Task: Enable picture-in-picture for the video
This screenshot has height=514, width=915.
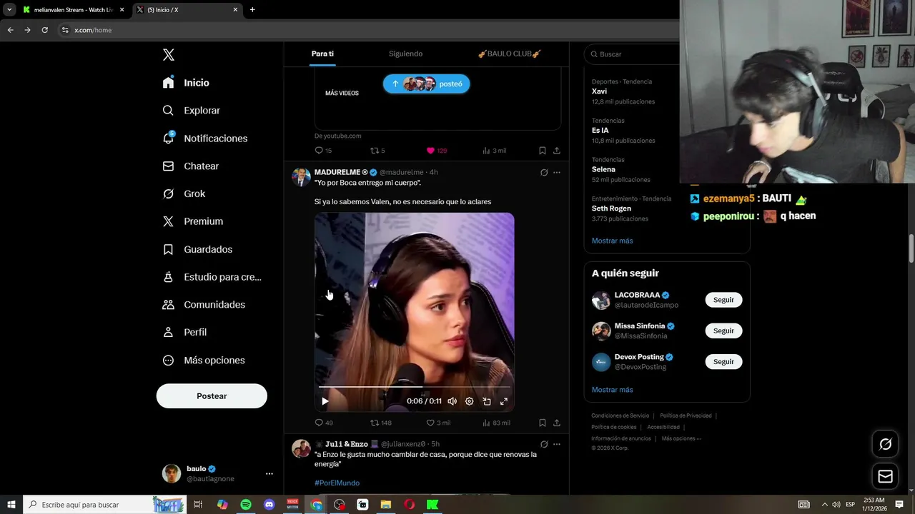Action: (487, 401)
